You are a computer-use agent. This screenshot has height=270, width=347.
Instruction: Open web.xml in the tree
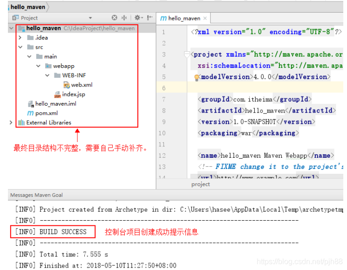(82, 85)
